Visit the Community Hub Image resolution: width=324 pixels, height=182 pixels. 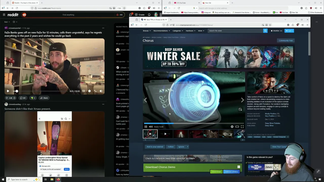tap(286, 40)
